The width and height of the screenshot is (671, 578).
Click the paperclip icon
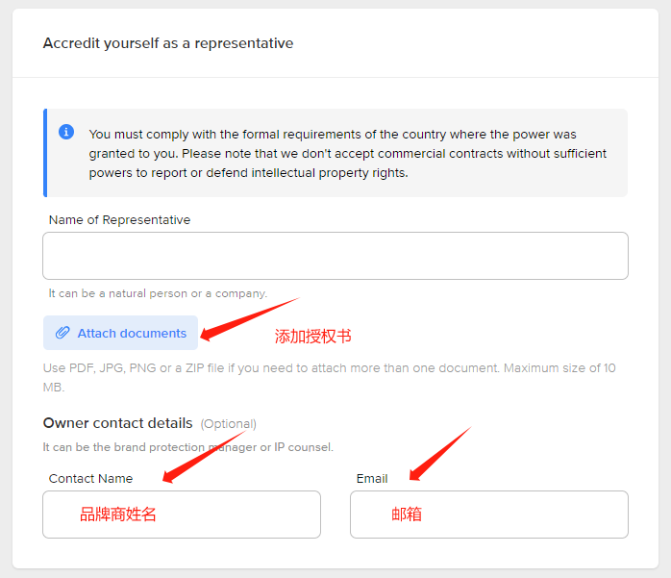(x=62, y=333)
